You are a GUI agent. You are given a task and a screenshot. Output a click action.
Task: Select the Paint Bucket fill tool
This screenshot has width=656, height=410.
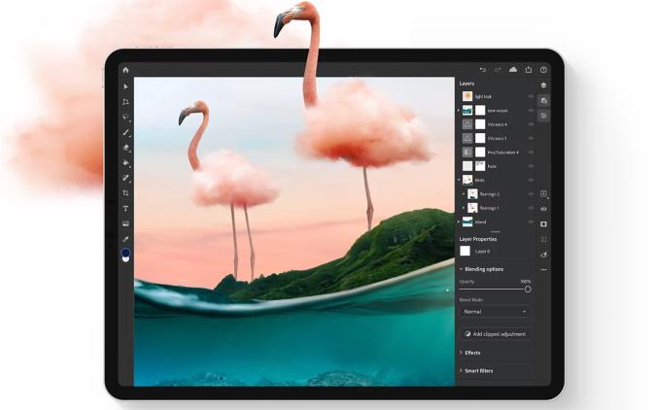point(125,163)
